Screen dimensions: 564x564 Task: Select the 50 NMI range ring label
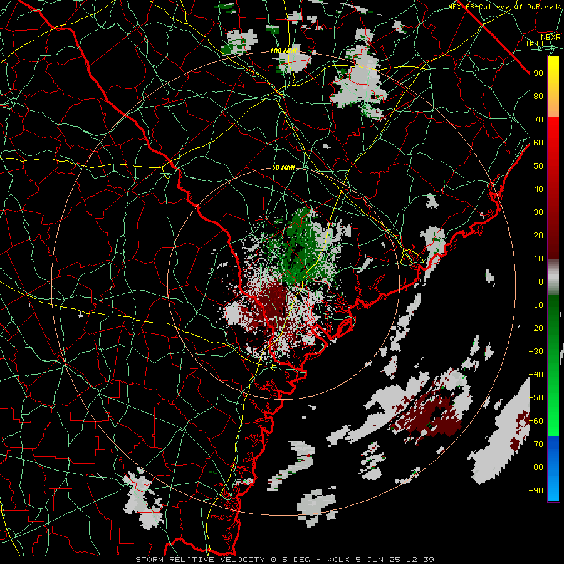click(x=283, y=167)
